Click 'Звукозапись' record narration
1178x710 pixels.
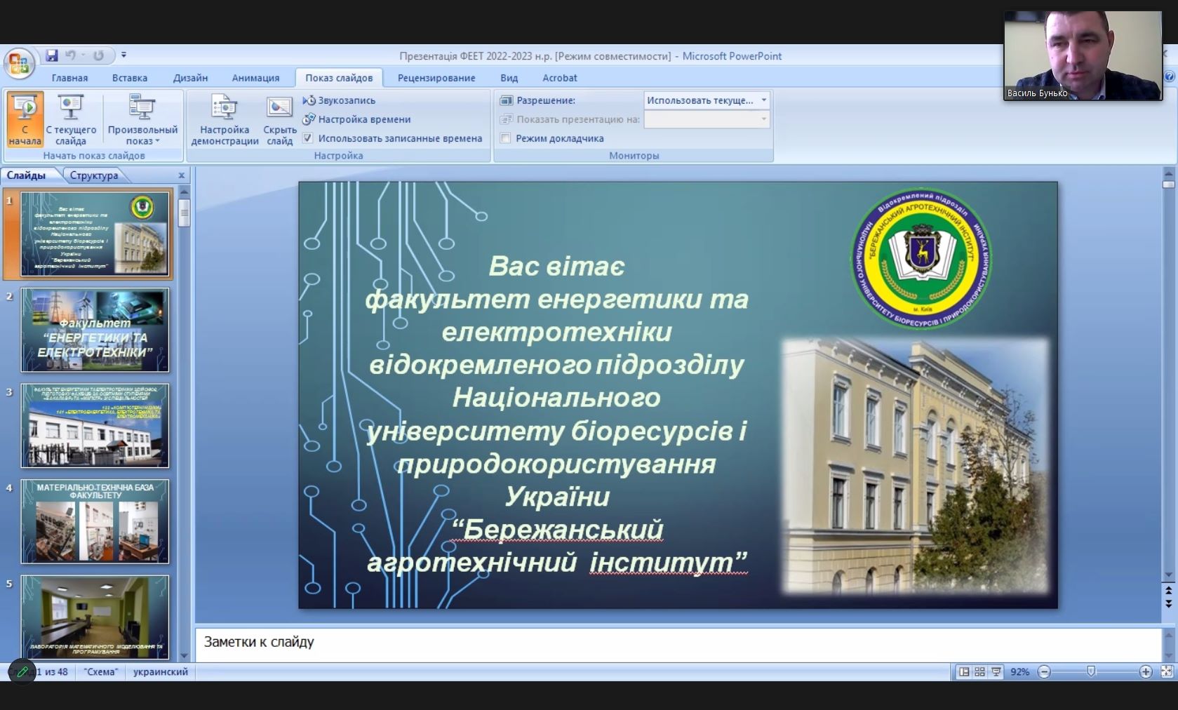pyautogui.click(x=340, y=100)
